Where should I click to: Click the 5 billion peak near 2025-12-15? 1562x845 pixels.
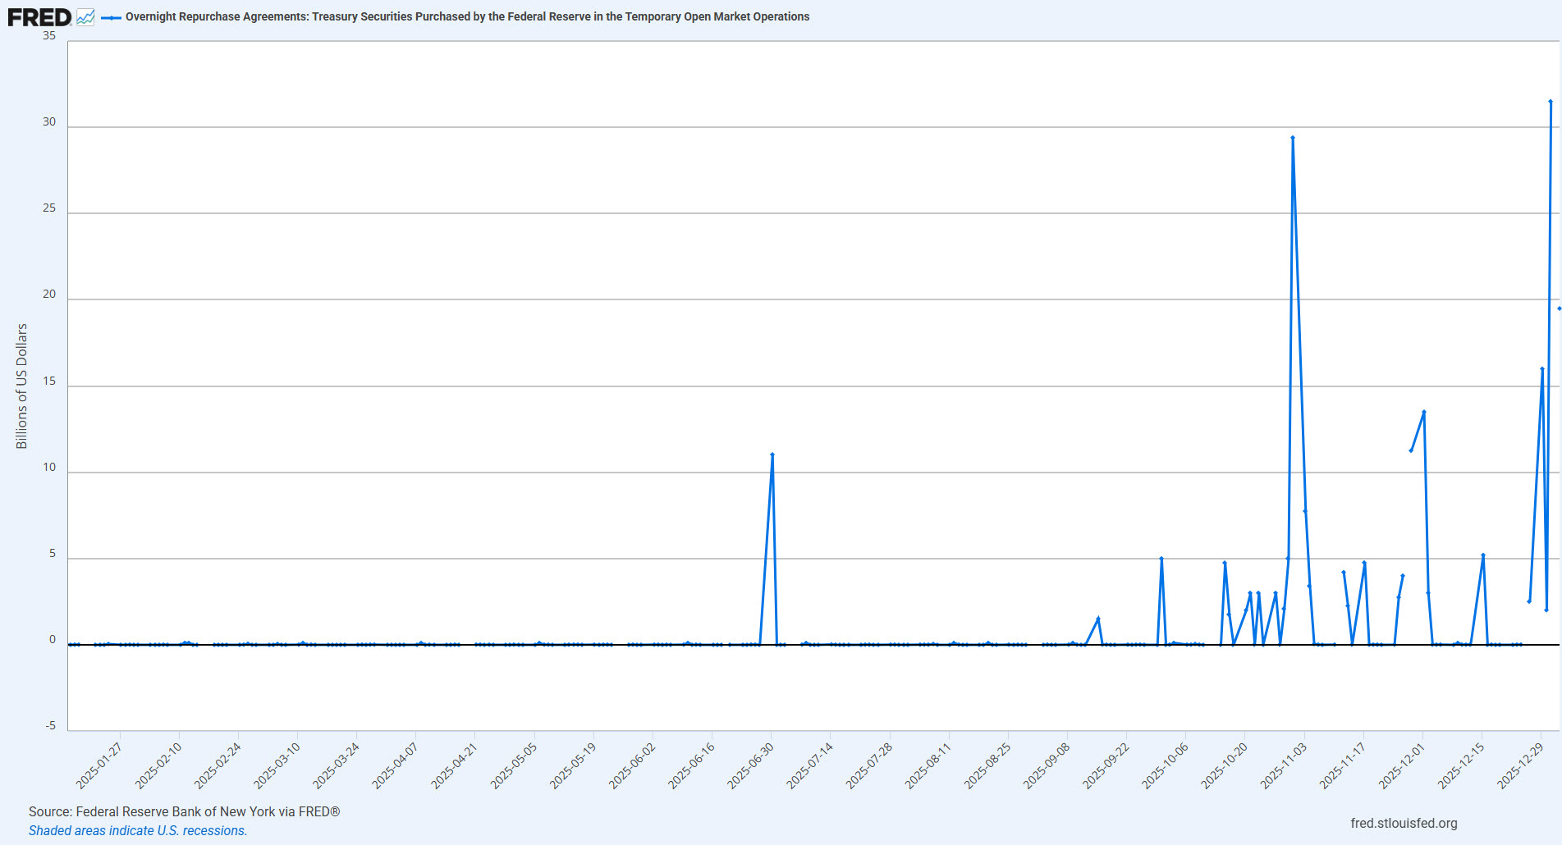[1483, 555]
